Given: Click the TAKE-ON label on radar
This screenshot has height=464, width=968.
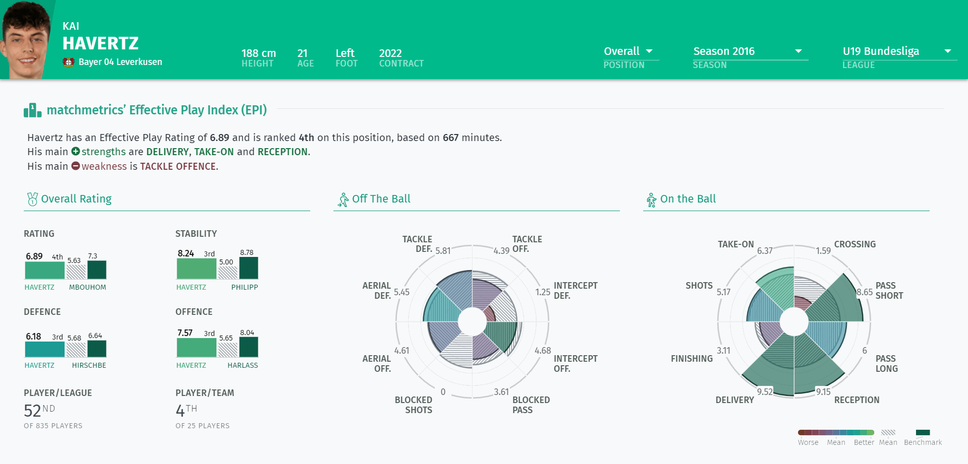Looking at the screenshot, I should pyautogui.click(x=736, y=244).
